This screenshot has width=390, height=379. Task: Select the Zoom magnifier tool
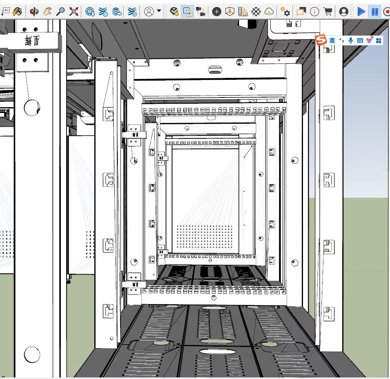pyautogui.click(x=60, y=12)
